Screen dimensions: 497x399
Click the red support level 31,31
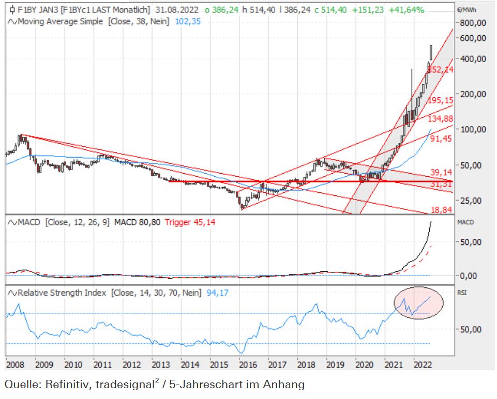coord(441,185)
